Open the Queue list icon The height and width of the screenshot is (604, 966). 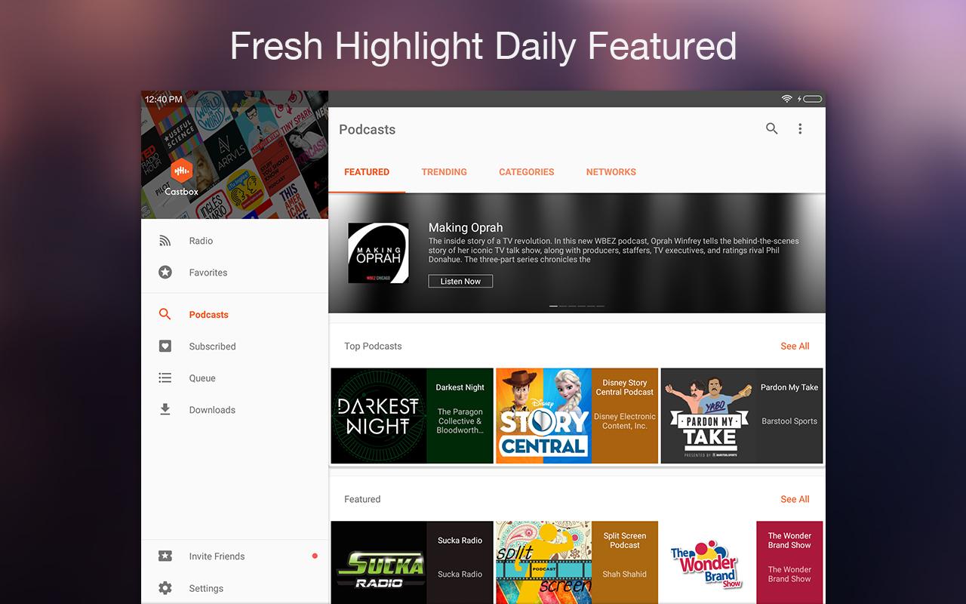coord(165,378)
